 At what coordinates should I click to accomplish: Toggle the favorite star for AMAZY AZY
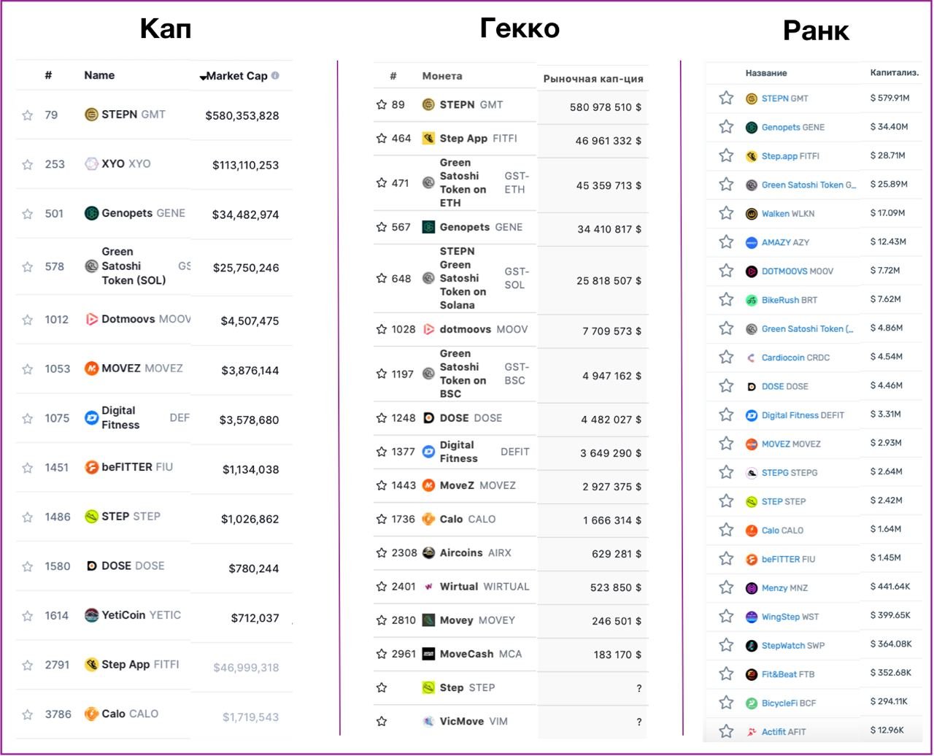point(726,242)
